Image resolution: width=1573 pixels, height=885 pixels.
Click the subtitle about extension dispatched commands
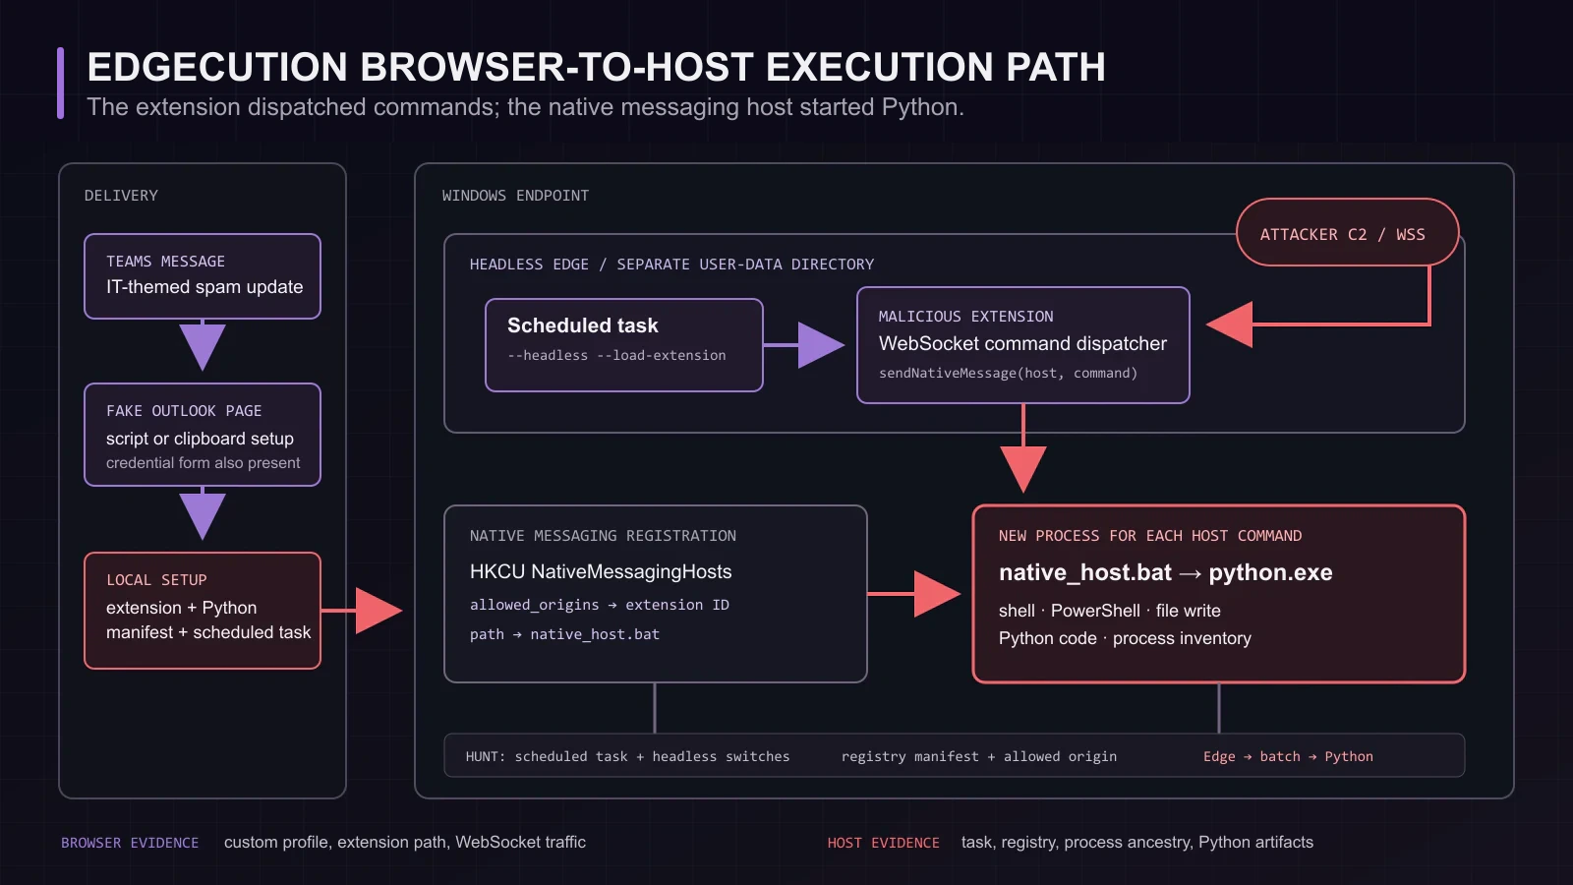tap(525, 107)
